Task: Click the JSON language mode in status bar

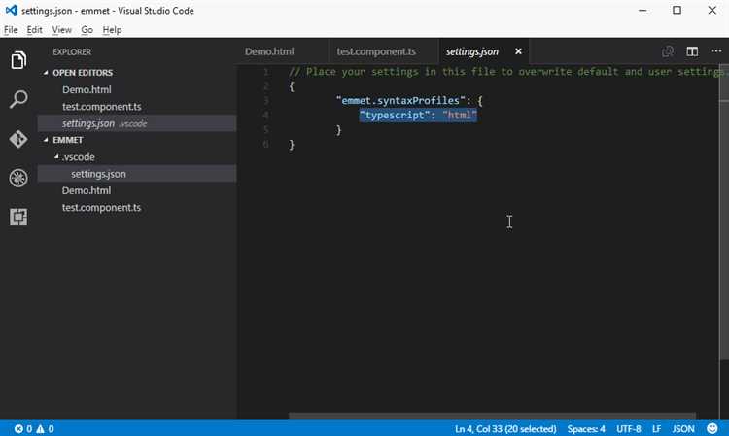Action: pos(683,428)
